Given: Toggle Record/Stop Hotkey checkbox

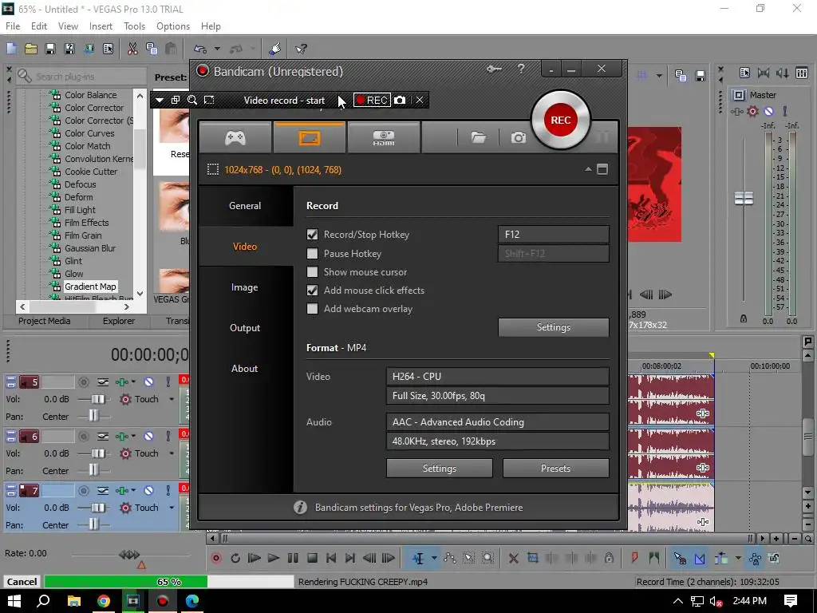Looking at the screenshot, I should pyautogui.click(x=312, y=235).
